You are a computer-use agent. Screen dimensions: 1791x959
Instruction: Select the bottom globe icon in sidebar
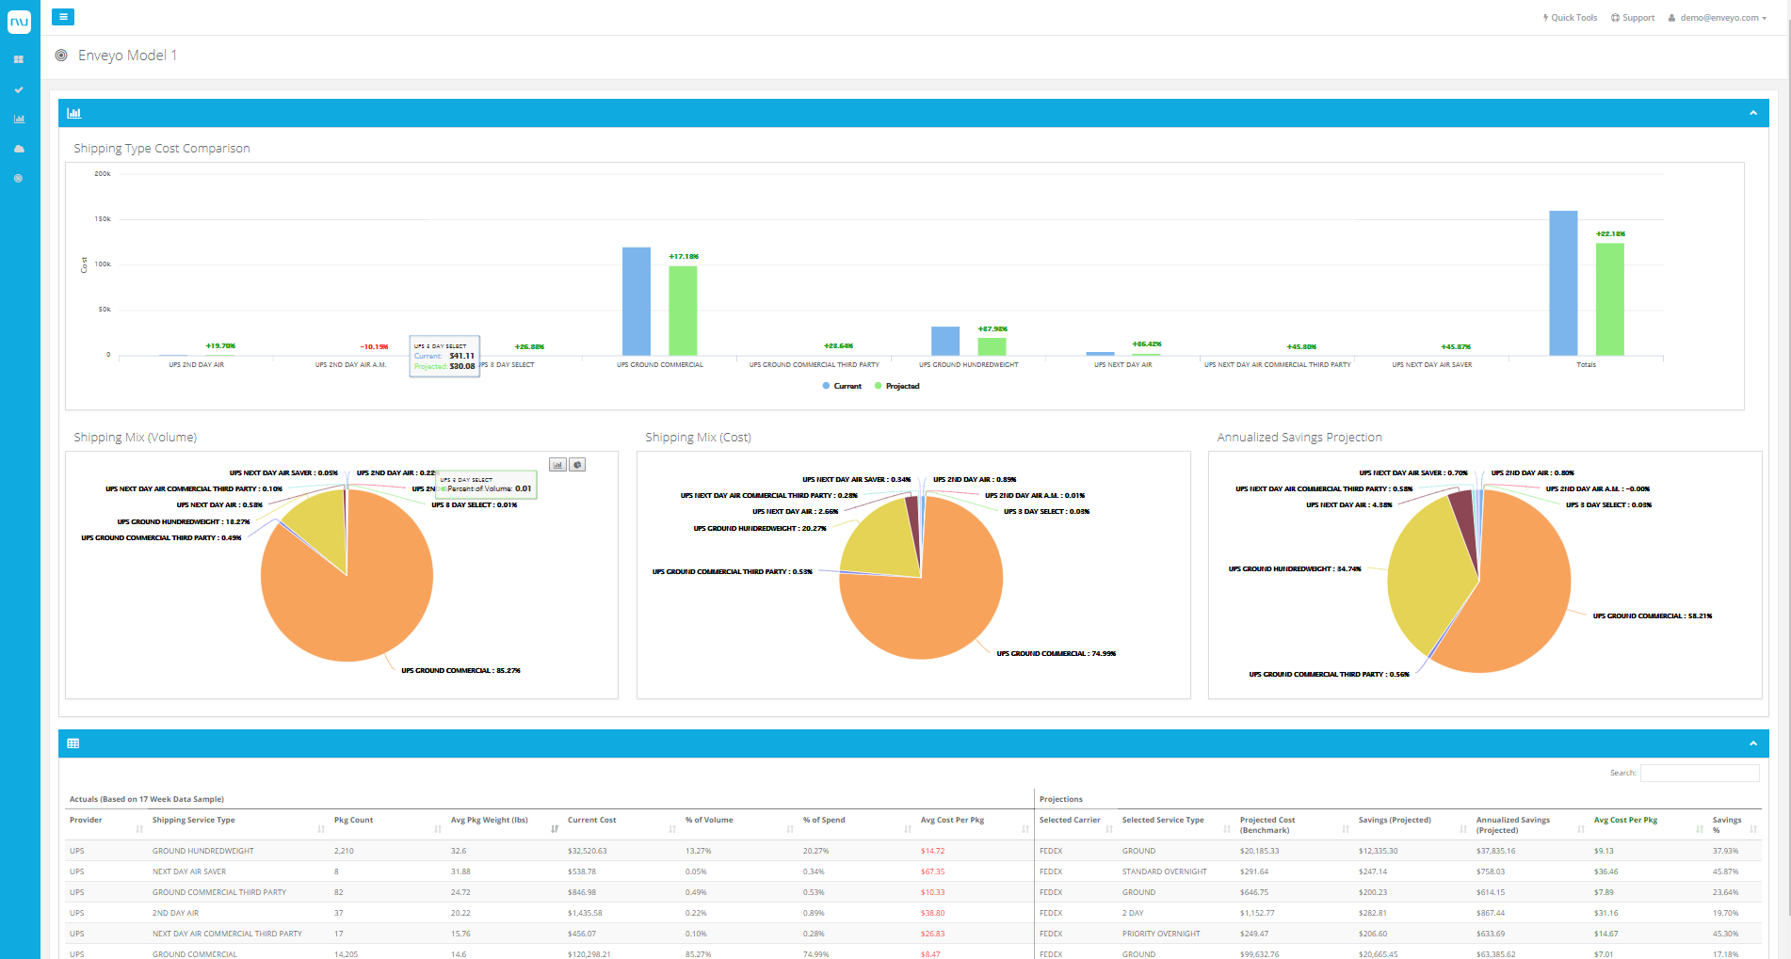point(18,178)
